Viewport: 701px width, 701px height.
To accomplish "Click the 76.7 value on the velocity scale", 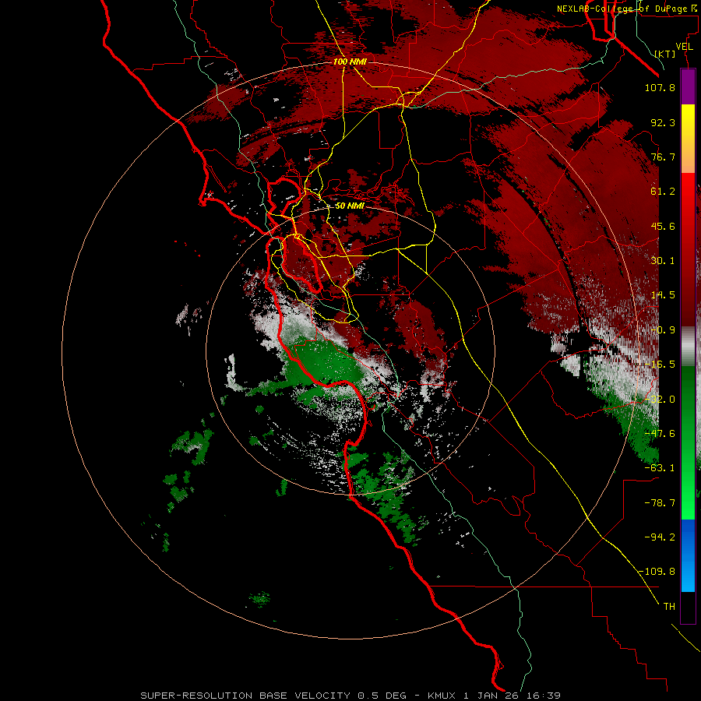I will coord(663,157).
